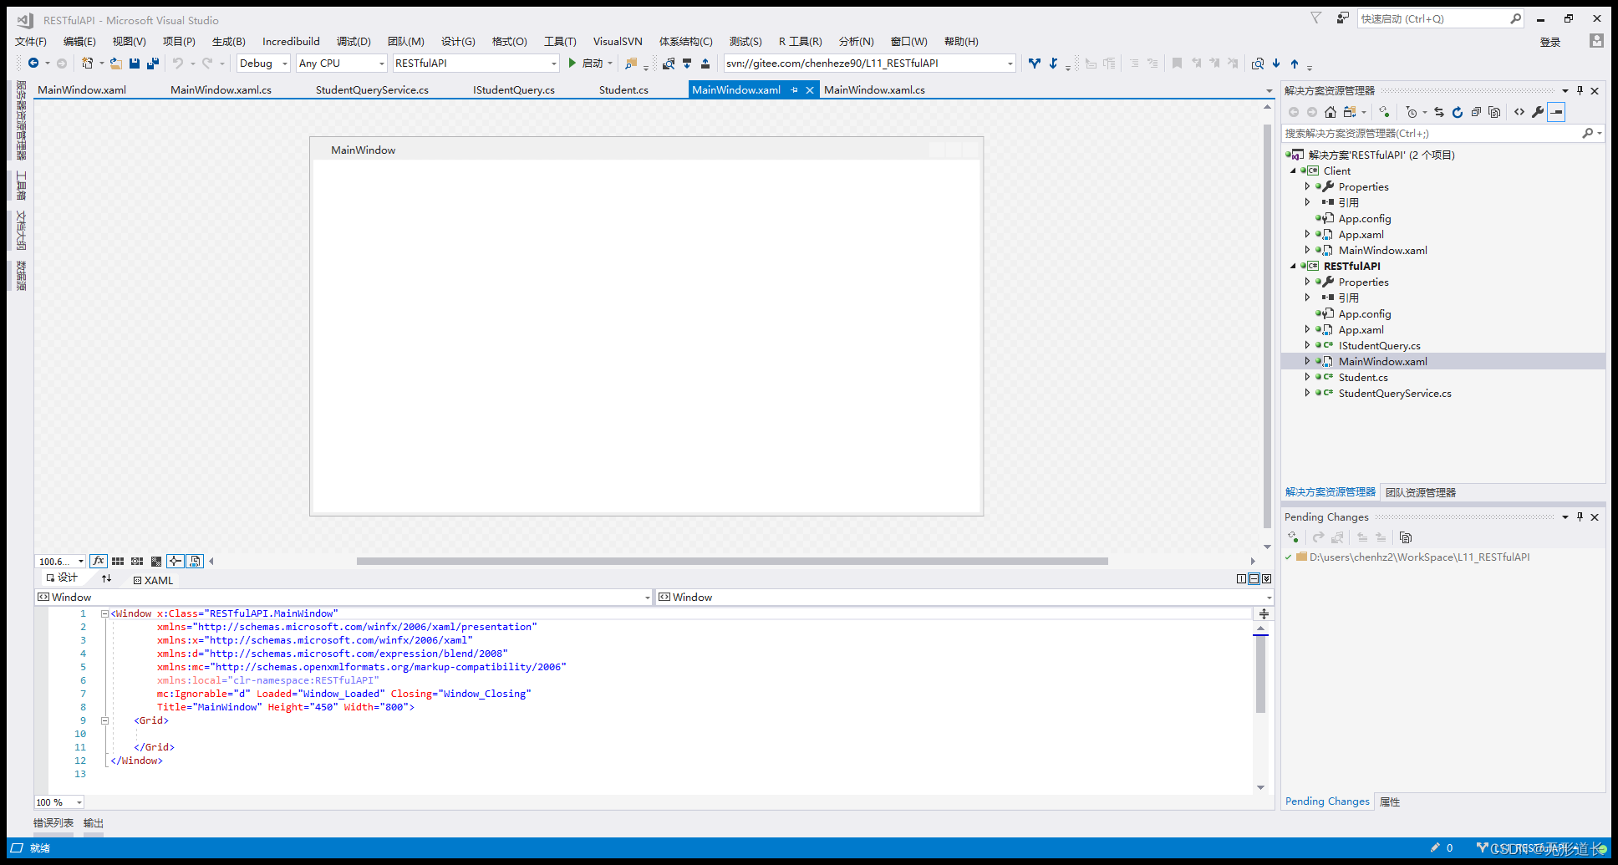Click the feedback icon next to Quick Launch
Screen dimensions: 1618x865
pos(1343,18)
